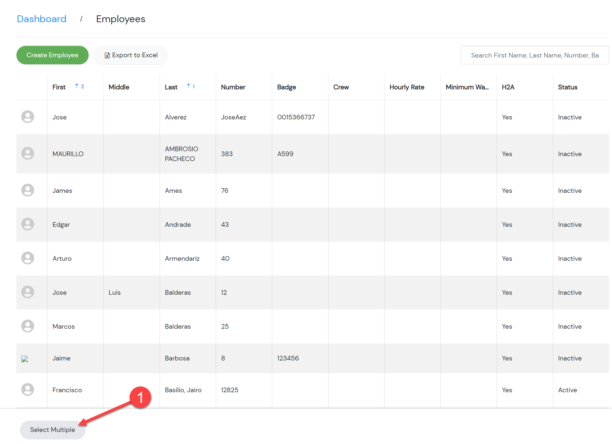Click the Inactive status for Edgar Andrade
The width and height of the screenshot is (612, 444).
(x=570, y=225)
